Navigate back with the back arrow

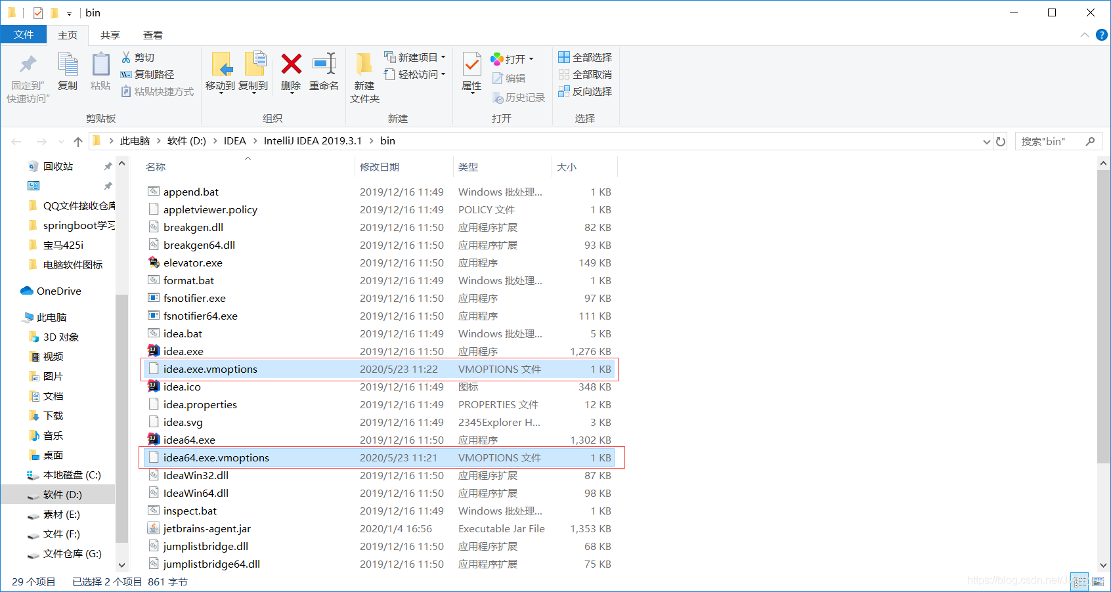17,142
